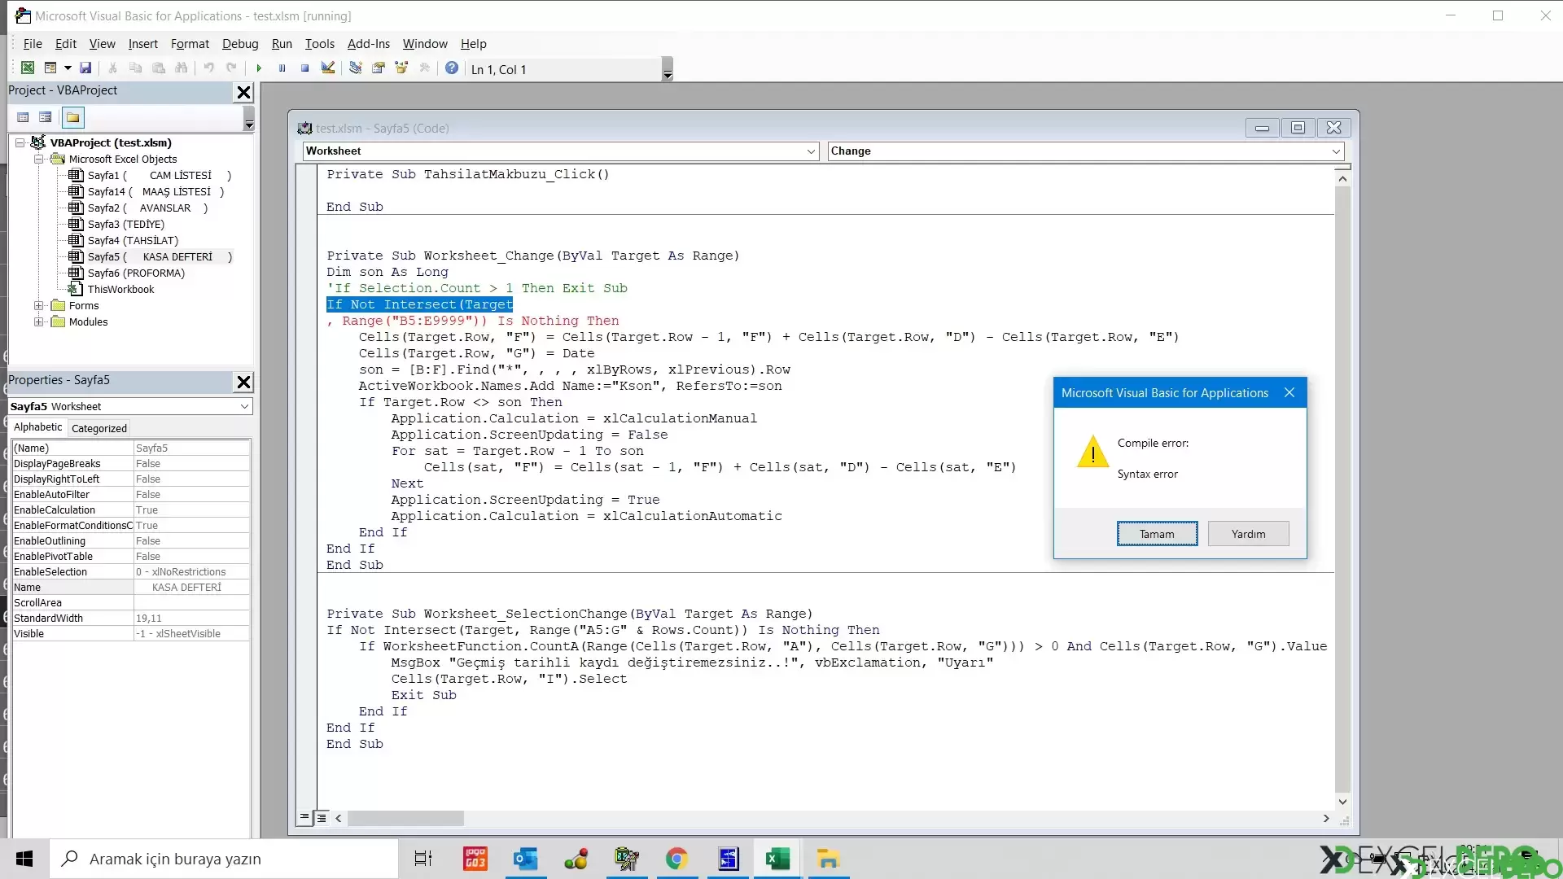This screenshot has width=1563, height=879.
Task: Toggle Design Mode toolbar icon
Action: pos(328,68)
